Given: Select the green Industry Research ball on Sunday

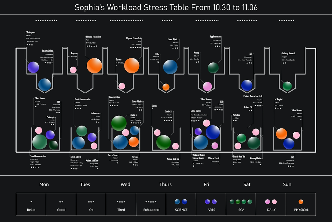Looking at the screenshot, I should (287, 86).
